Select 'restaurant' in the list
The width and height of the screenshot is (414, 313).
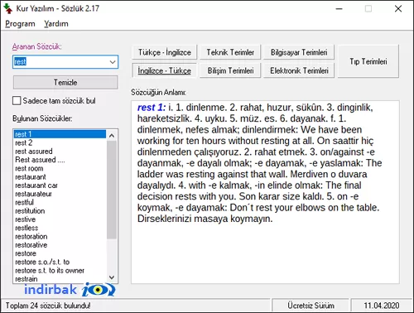click(60, 176)
